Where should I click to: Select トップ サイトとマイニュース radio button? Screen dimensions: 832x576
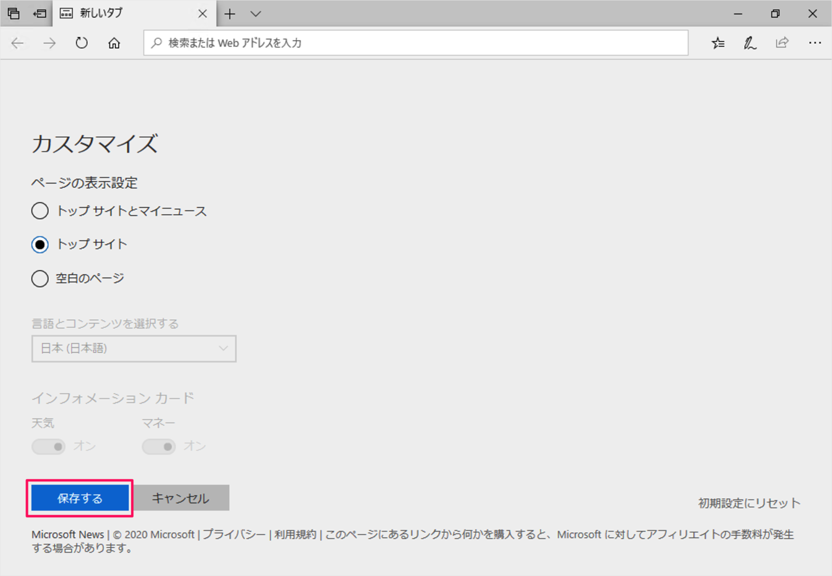[40, 211]
